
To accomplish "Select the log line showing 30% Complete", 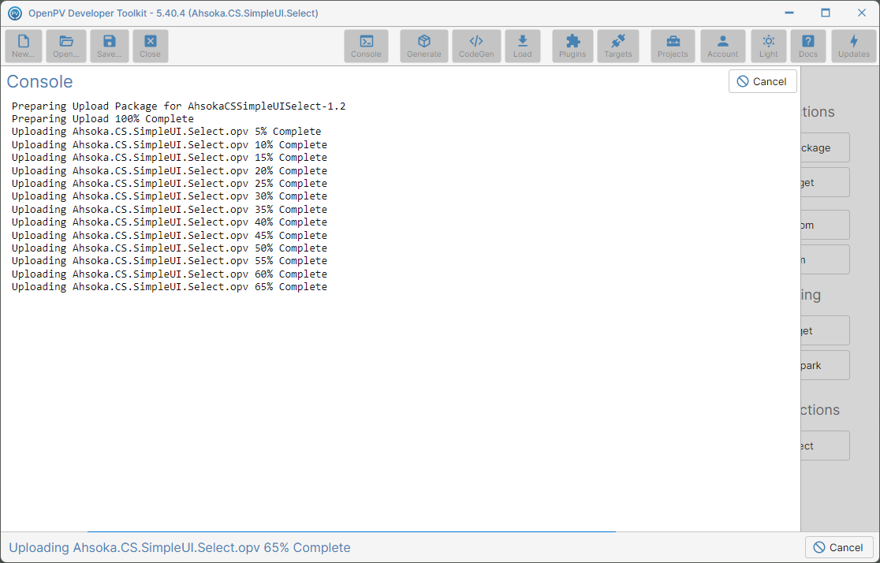I will coord(170,196).
